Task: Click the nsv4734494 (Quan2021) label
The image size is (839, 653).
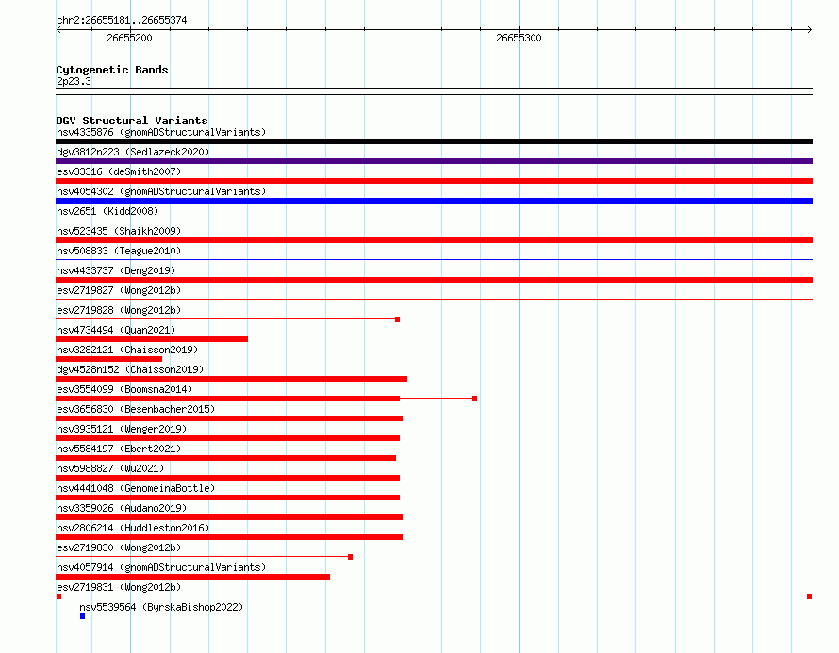Action: pos(116,330)
